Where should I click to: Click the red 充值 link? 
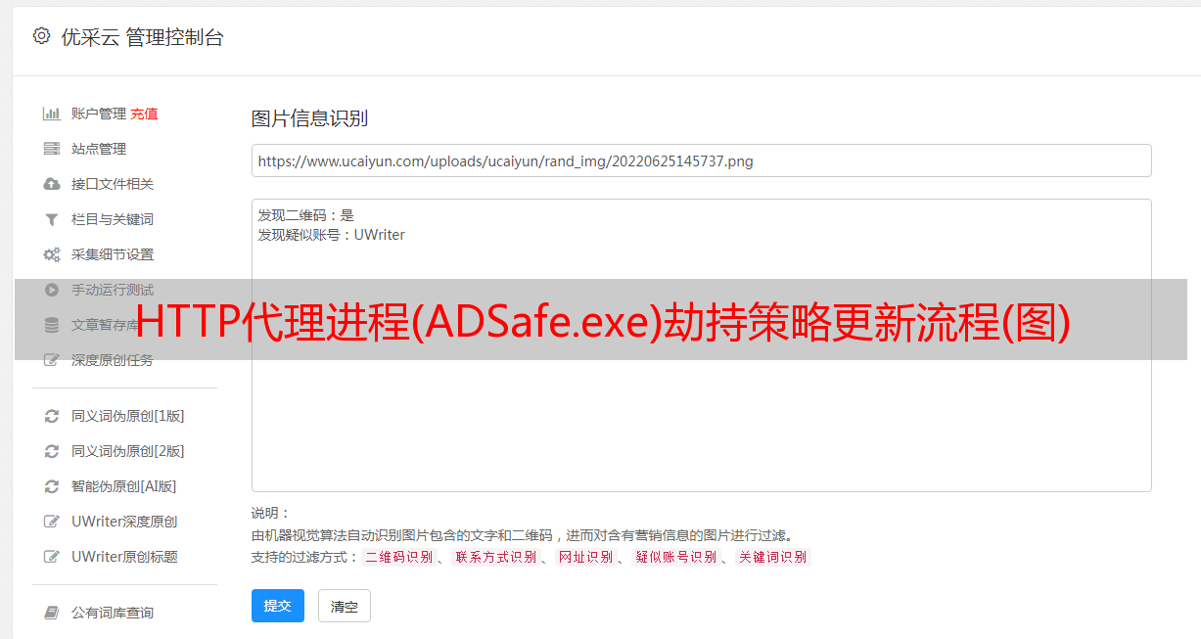pyautogui.click(x=144, y=114)
